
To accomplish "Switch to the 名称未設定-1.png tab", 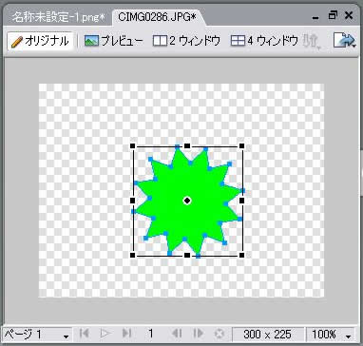I will click(58, 17).
